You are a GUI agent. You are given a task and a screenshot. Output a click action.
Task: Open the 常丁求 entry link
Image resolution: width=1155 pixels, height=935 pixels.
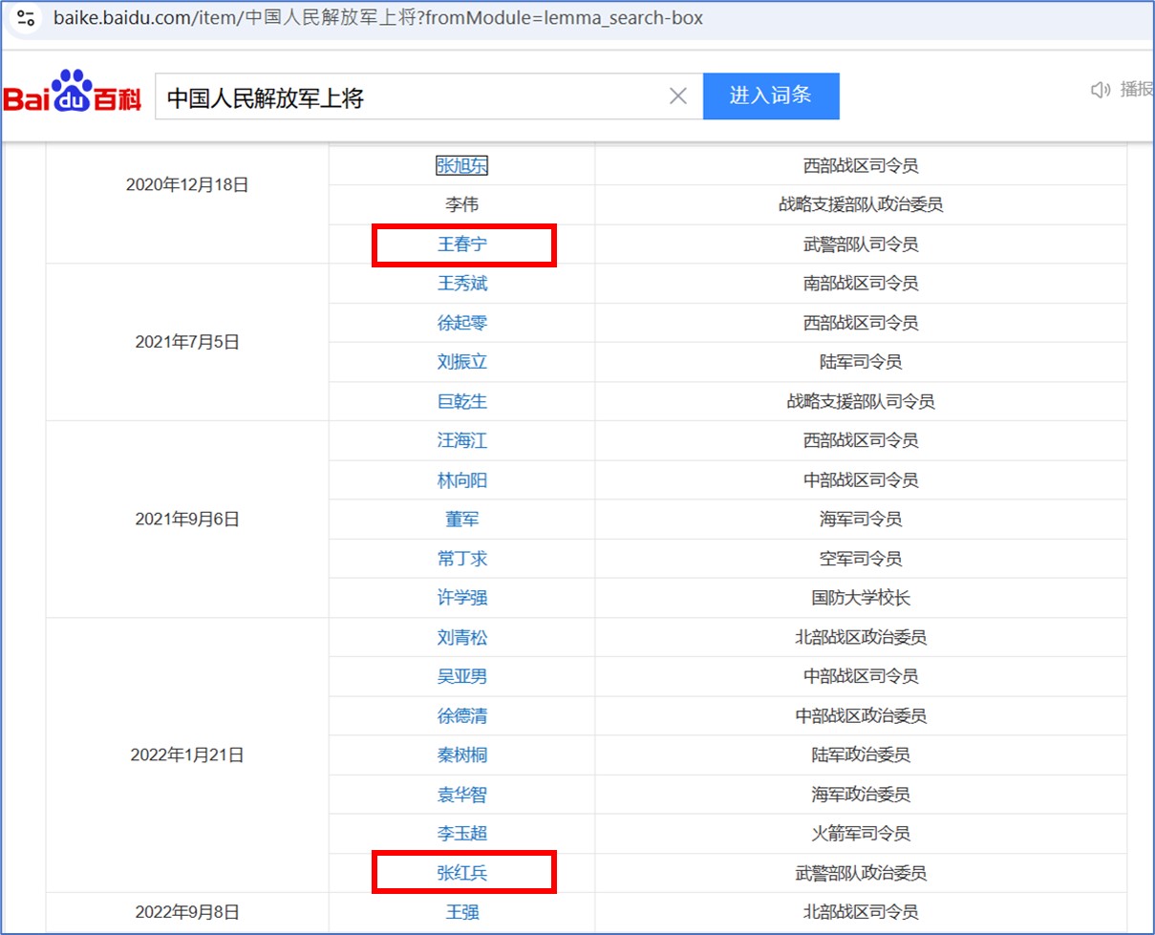click(462, 559)
